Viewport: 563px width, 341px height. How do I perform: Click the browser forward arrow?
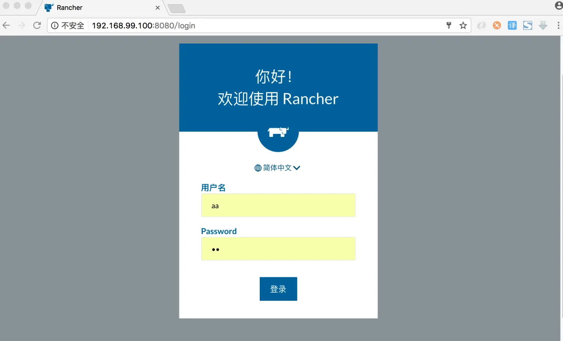[x=21, y=26]
